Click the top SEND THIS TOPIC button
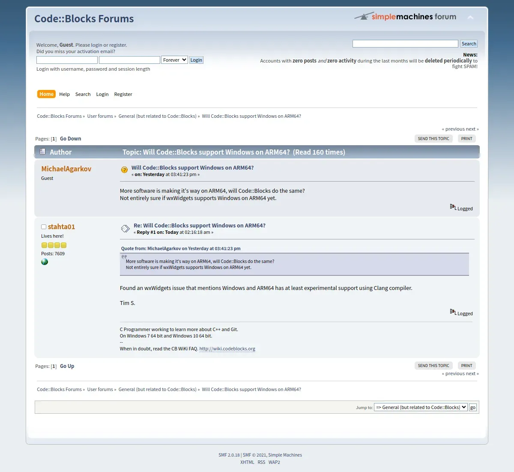514x472 pixels. click(x=433, y=139)
